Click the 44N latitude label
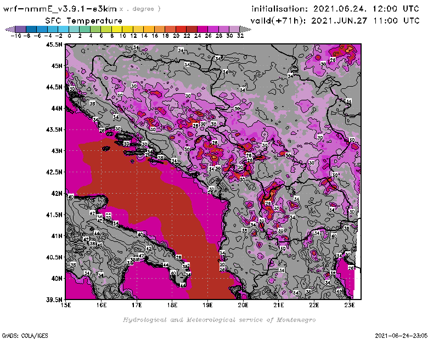The image size is (439, 339). tap(57, 108)
